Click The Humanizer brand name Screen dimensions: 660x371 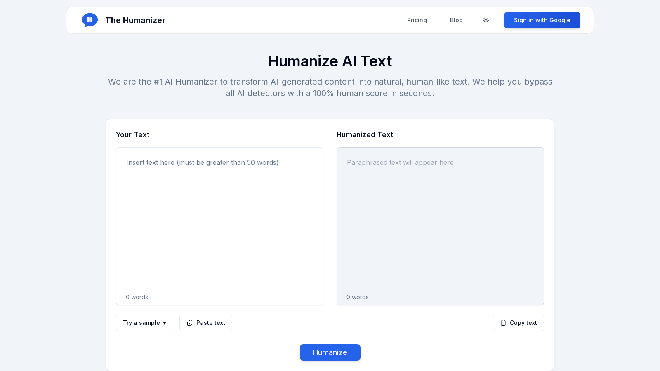point(135,20)
